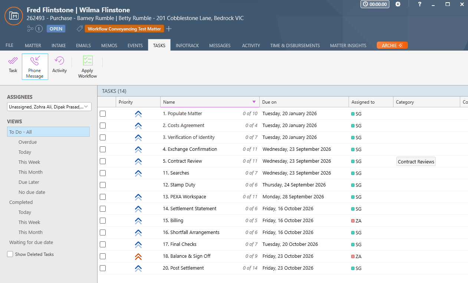Viewport: 468px width, 283px height.
Task: Sort tasks by Due on column
Action: 304,102
